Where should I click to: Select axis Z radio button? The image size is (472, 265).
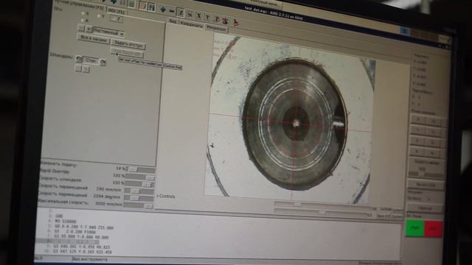point(117,18)
